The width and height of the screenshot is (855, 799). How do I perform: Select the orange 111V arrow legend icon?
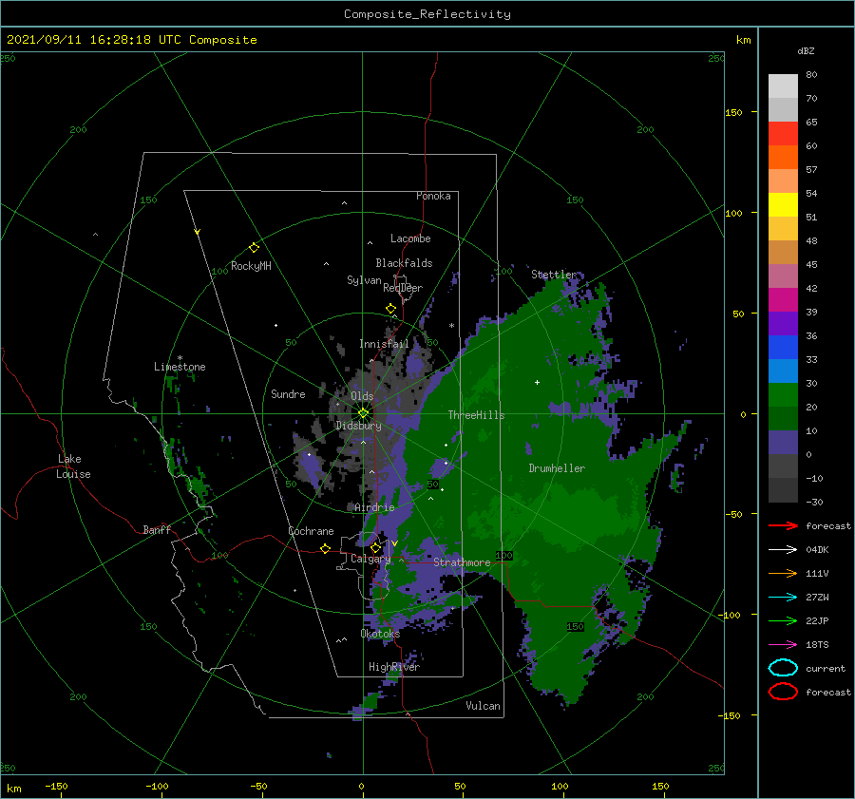point(783,573)
